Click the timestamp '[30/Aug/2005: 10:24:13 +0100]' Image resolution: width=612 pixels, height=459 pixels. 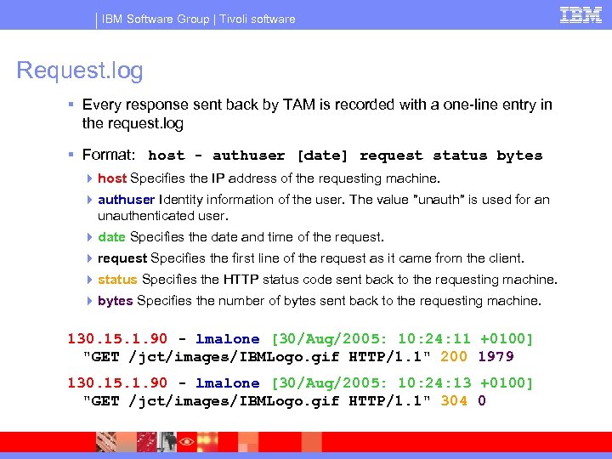(402, 382)
